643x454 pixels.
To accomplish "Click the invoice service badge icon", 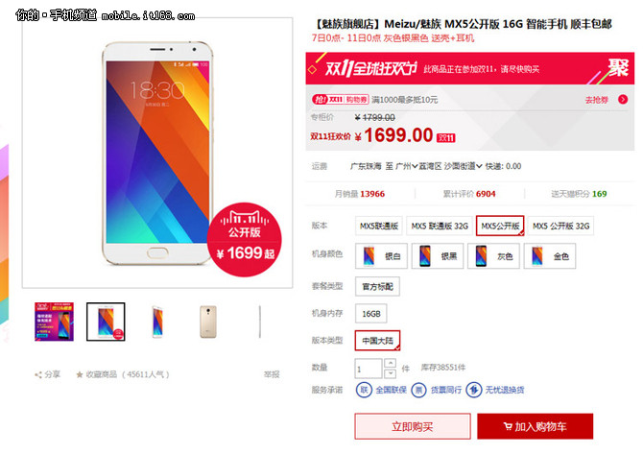I will pos(418,390).
